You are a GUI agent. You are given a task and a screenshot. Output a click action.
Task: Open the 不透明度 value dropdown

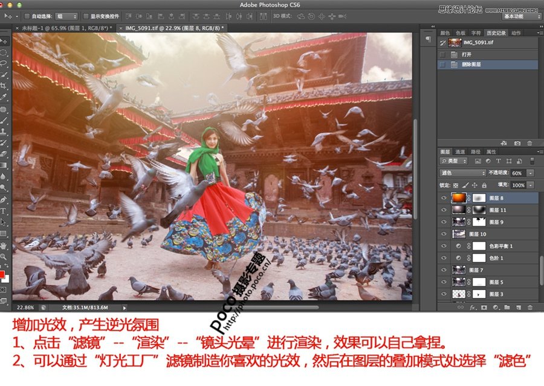pos(530,173)
